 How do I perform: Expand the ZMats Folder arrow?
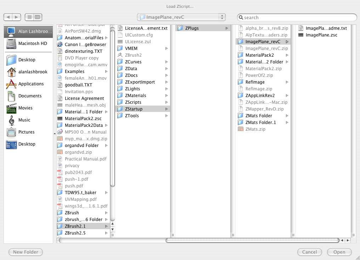point(287,116)
